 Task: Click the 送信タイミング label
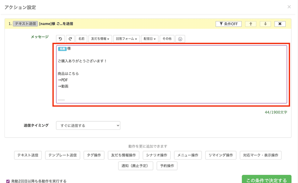point(36,125)
